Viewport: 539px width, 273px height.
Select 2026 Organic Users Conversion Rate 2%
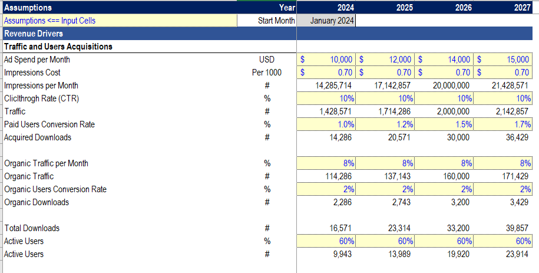[x=444, y=189]
